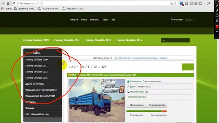Open the Бесплатные онлай... bookmarks folder
219x123 pixels.
click(25, 9)
